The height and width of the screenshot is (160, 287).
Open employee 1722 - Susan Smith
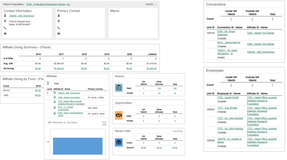click(228, 97)
